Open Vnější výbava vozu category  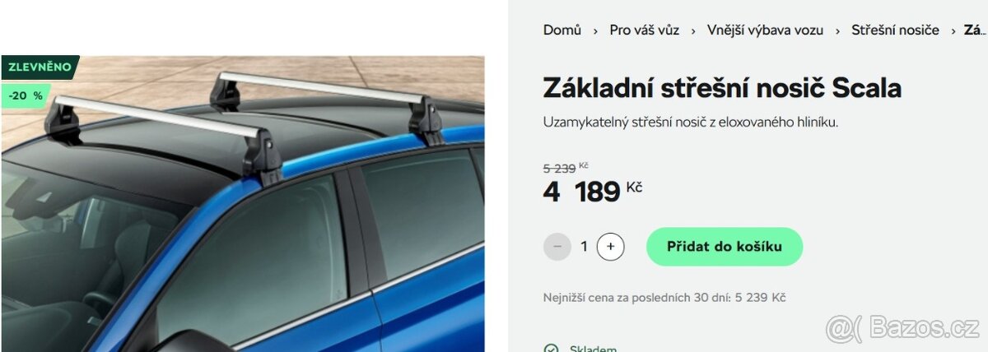coord(765,30)
